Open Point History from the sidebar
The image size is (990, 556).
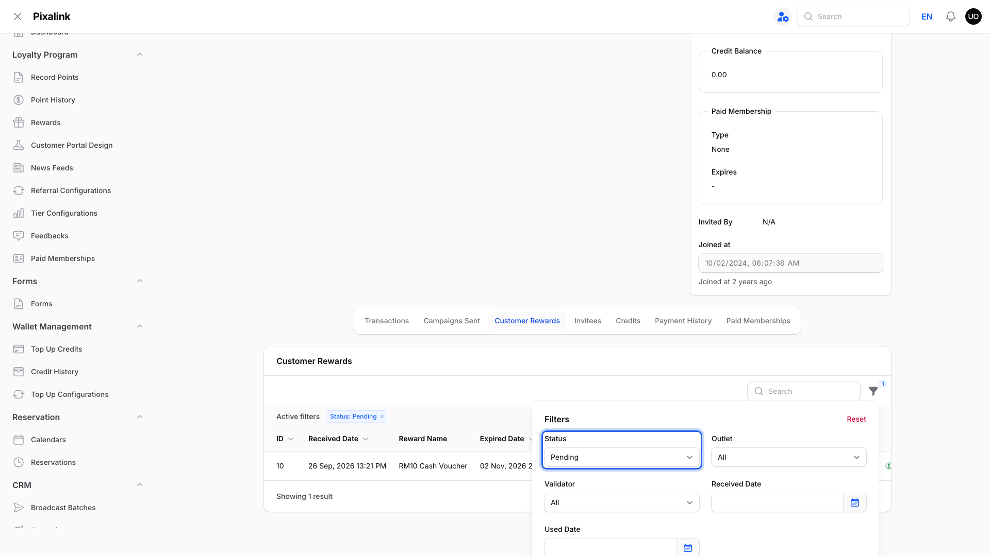click(x=53, y=100)
